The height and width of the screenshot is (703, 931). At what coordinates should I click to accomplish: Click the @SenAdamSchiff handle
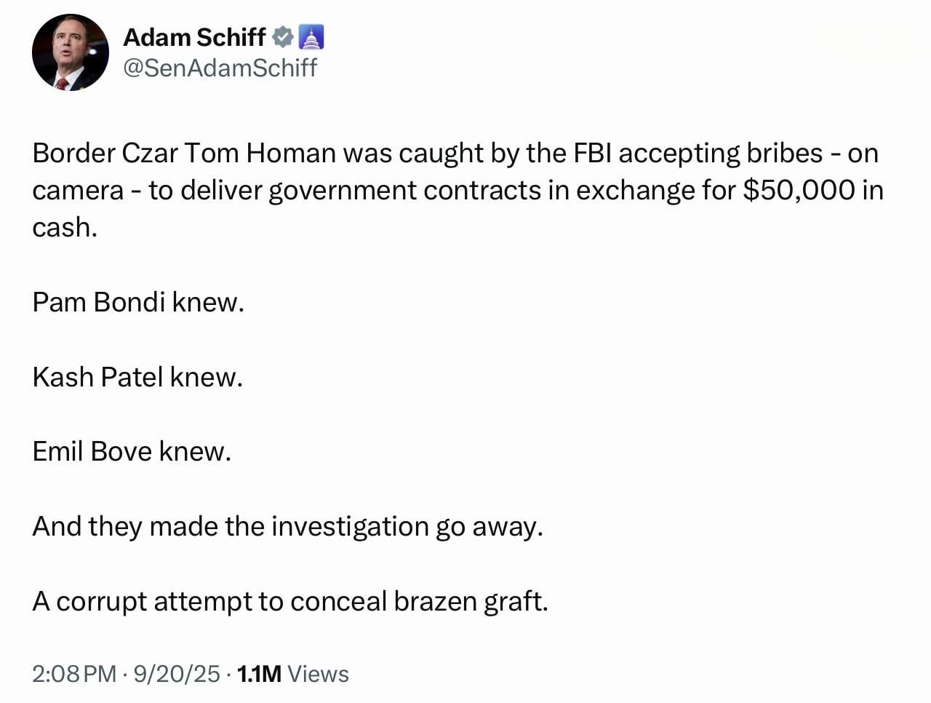220,68
